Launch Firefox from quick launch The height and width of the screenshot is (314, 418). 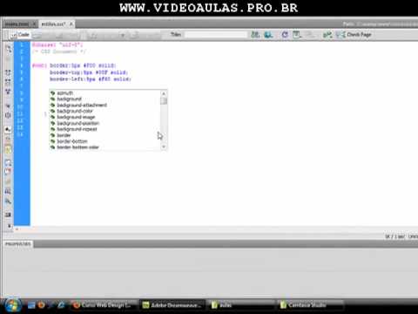41,305
